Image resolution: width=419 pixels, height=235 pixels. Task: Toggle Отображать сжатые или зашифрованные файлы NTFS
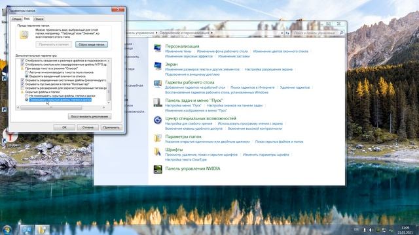22,65
